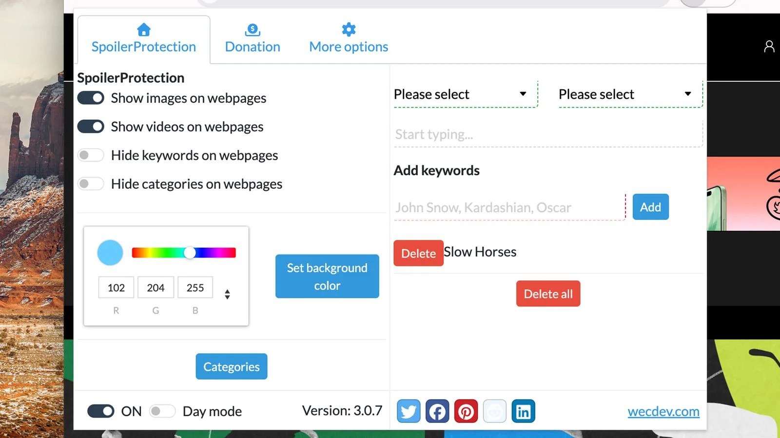Open the first Please select dropdown
This screenshot has width=780, height=438.
(x=465, y=94)
